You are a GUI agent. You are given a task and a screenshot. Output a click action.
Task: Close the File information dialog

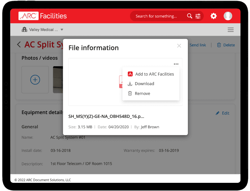coord(179,46)
